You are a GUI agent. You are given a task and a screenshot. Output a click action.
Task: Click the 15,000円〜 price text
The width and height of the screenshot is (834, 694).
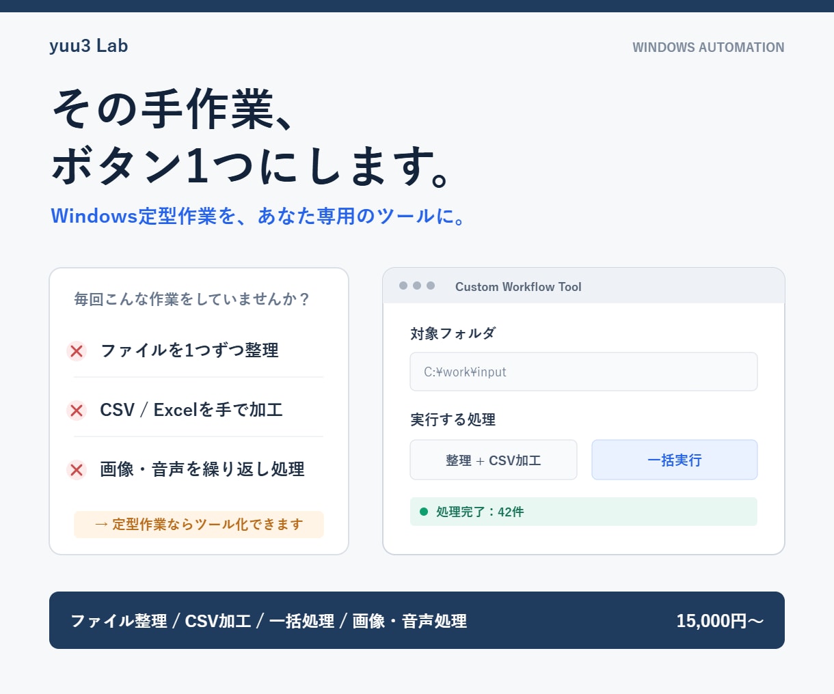[x=720, y=621]
